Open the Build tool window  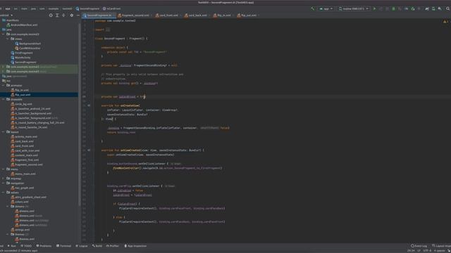pos(97,246)
